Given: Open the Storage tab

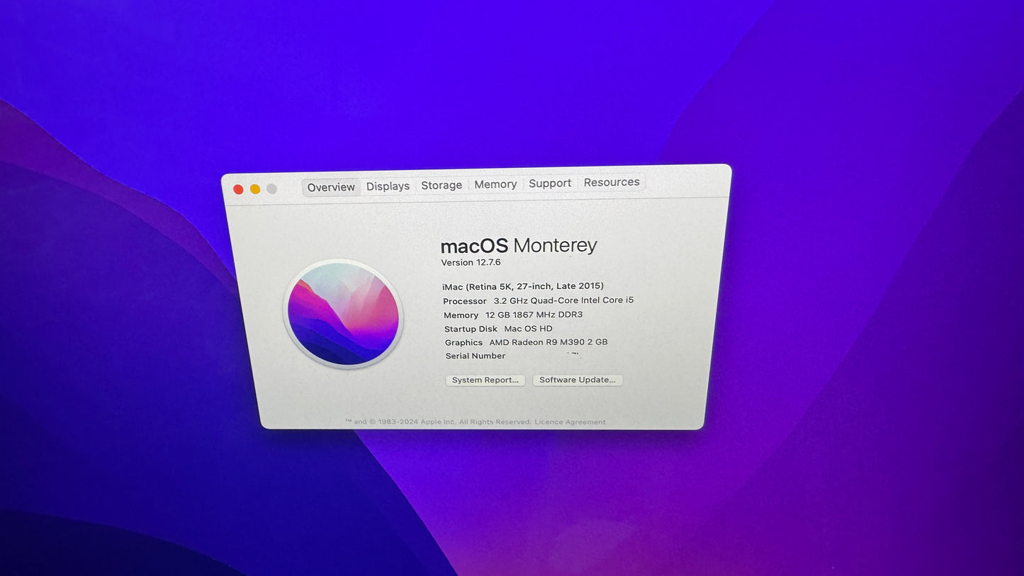Looking at the screenshot, I should coord(441,185).
